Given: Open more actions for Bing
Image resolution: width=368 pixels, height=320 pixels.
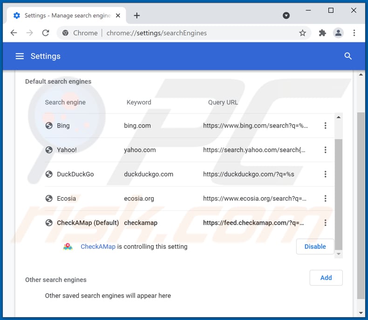Looking at the screenshot, I should coord(325,126).
